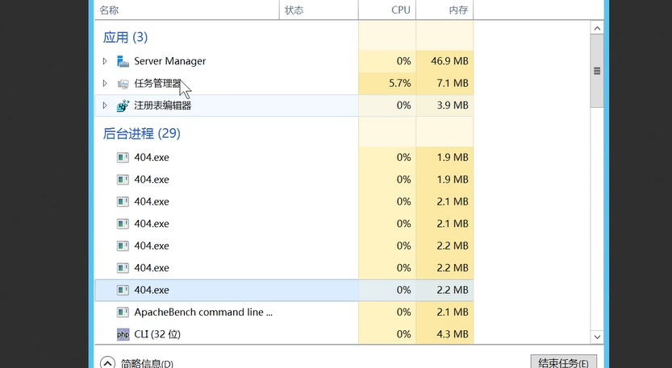
Task: Click the php icon beside CLI (32 位)
Action: pyautogui.click(x=123, y=334)
